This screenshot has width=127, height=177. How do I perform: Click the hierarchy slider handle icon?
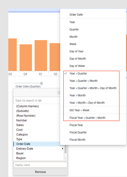41,84
